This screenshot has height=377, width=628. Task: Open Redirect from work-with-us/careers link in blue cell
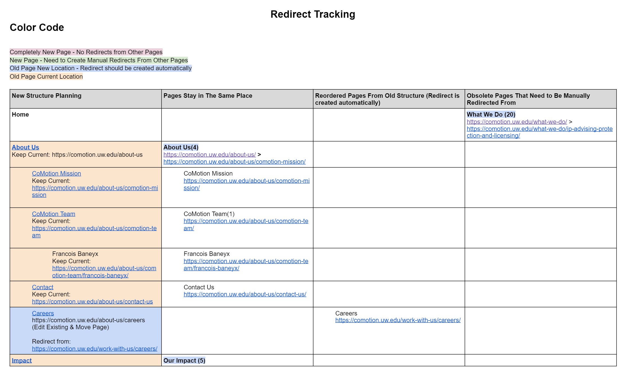click(x=95, y=349)
